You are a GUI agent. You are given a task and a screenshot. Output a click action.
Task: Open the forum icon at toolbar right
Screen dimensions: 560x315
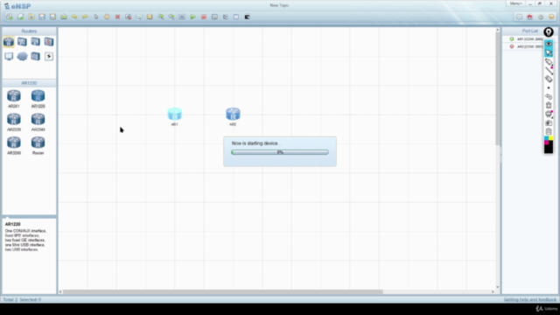tap(519, 17)
